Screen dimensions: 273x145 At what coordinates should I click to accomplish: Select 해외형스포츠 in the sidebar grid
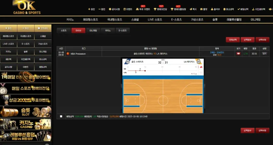(9, 36)
